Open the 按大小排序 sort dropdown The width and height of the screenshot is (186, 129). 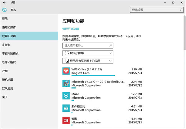[88, 53]
